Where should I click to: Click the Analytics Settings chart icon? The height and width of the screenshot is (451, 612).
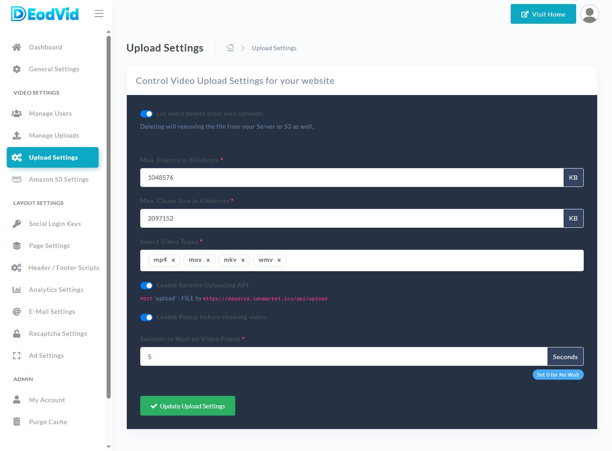[17, 290]
